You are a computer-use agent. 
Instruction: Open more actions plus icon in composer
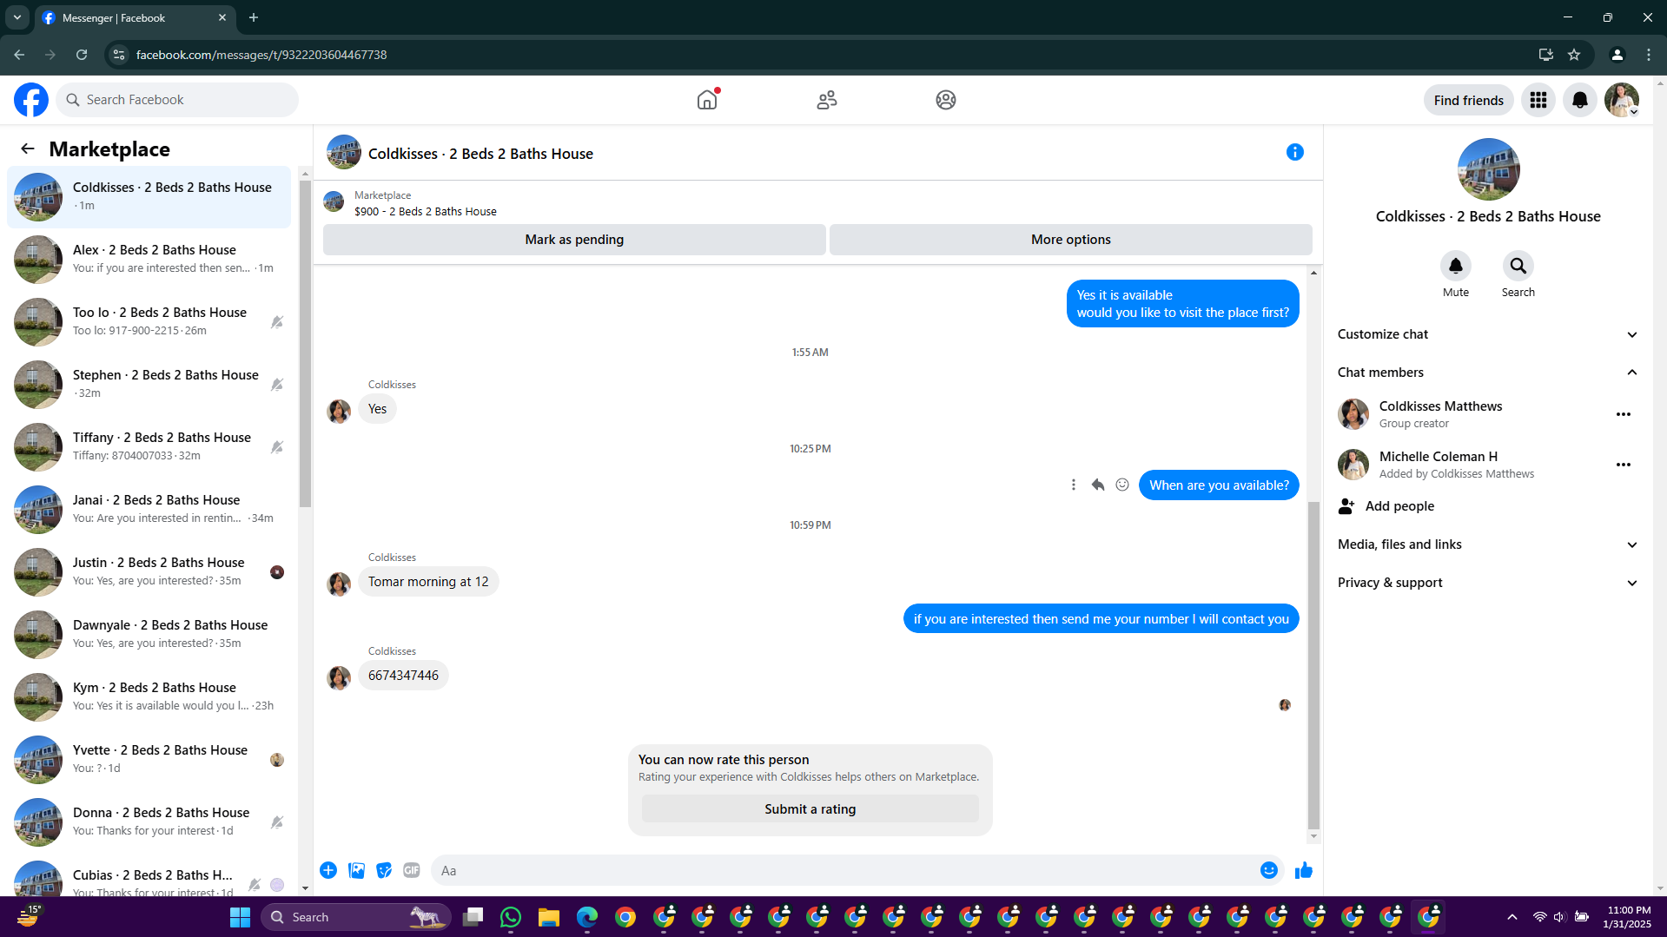tap(328, 870)
